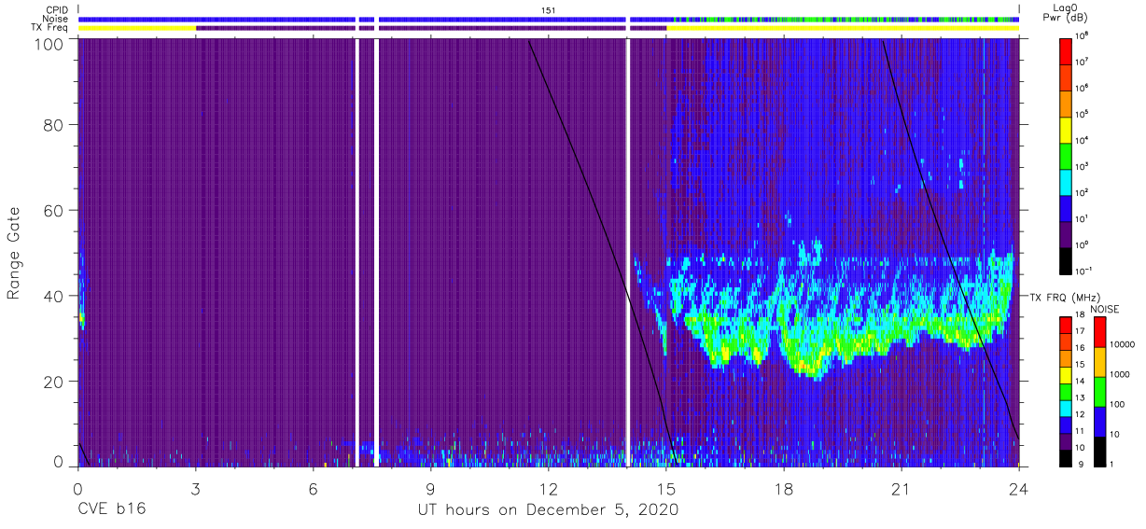
Task: Click the 'CPID' label at top left
Action: [x=58, y=10]
